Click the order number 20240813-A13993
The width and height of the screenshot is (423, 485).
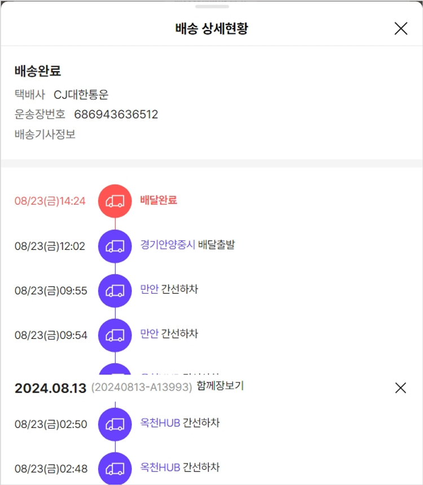(142, 387)
